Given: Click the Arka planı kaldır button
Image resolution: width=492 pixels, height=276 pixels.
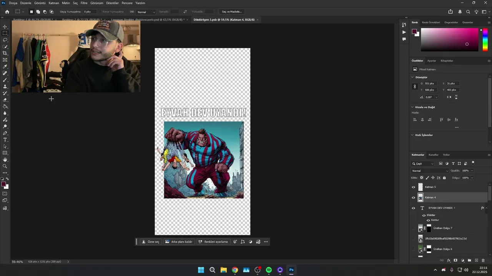Looking at the screenshot, I should 179,242.
